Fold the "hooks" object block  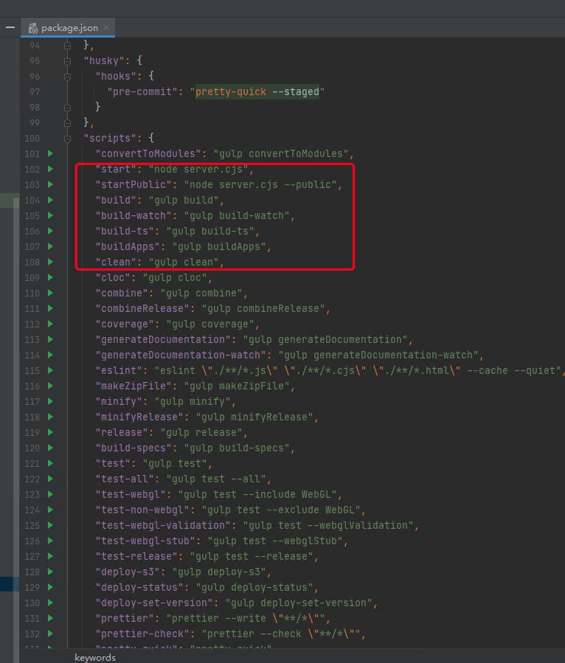tap(68, 76)
